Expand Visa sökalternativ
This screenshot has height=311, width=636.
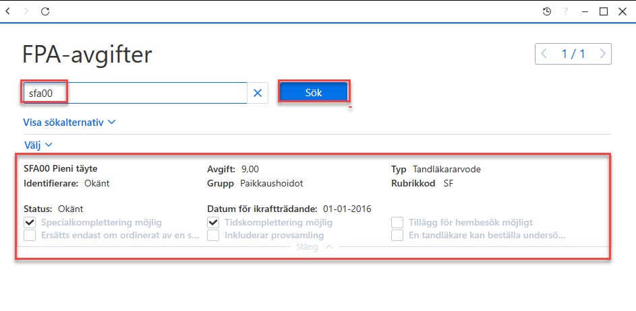(69, 122)
